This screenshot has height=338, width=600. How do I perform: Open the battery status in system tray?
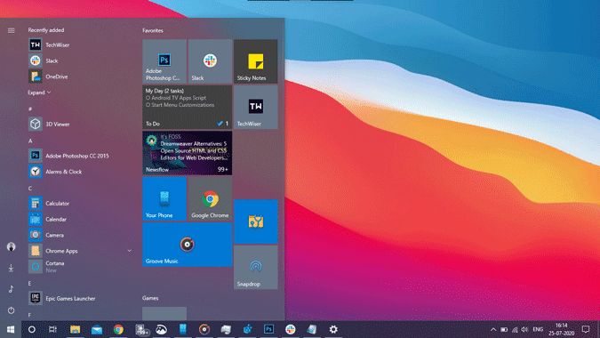click(504, 330)
